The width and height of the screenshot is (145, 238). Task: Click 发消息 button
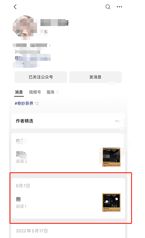[x=95, y=77]
